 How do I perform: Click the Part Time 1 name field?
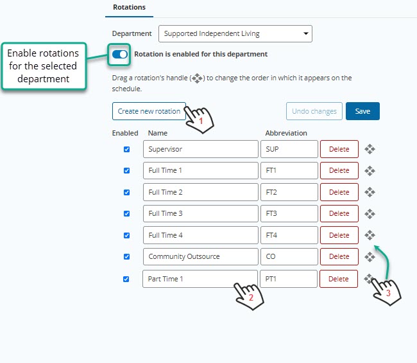[200, 279]
